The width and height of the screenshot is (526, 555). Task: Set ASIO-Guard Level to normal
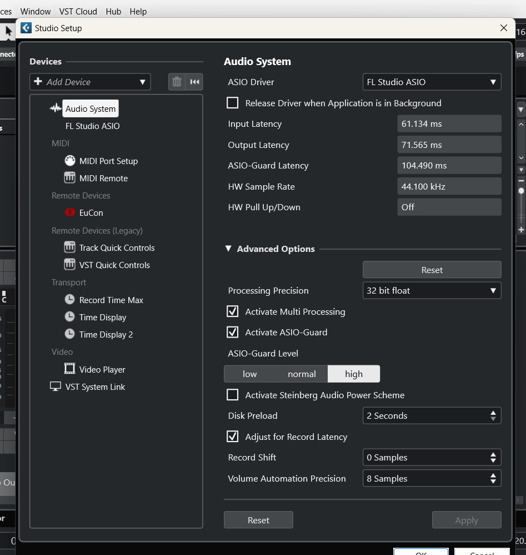coord(302,374)
